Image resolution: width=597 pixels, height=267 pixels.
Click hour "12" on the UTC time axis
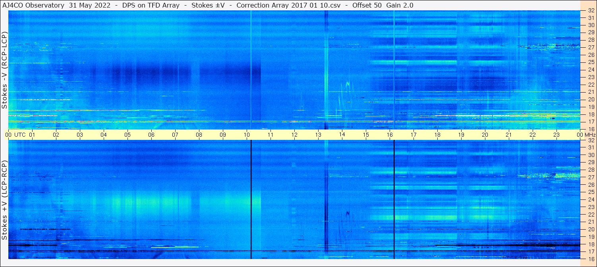coord(294,135)
